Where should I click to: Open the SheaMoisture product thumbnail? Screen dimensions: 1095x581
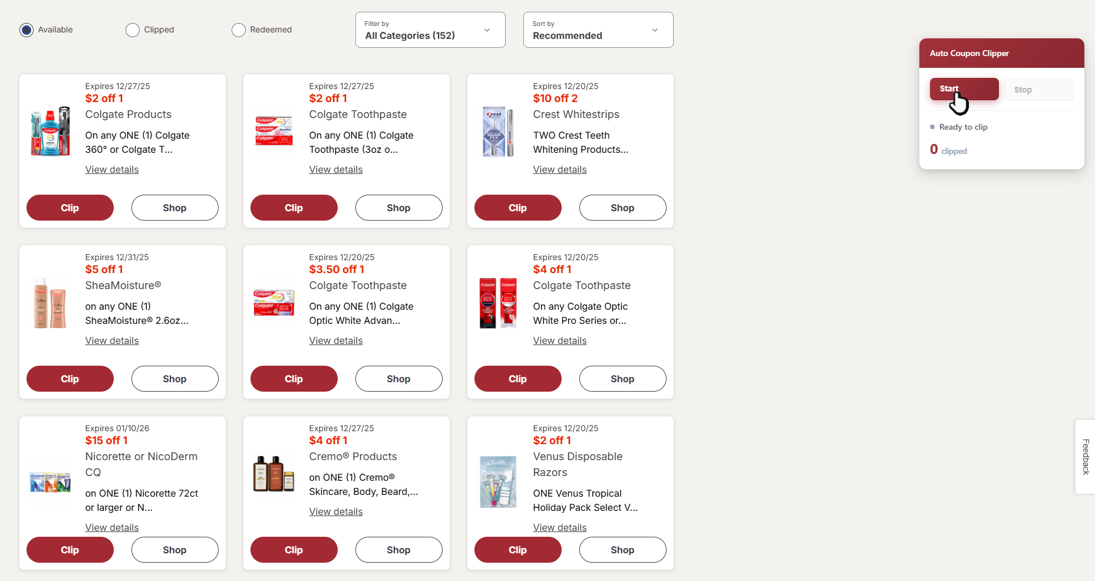click(x=50, y=303)
